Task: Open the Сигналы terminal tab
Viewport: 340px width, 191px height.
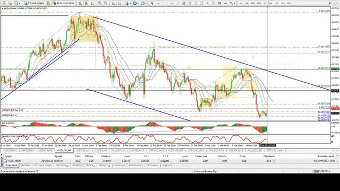Action: pos(119,165)
